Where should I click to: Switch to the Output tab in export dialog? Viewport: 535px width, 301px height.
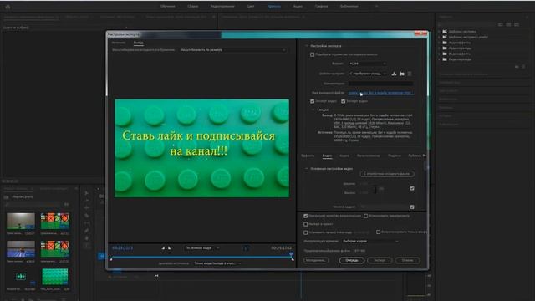click(138, 43)
